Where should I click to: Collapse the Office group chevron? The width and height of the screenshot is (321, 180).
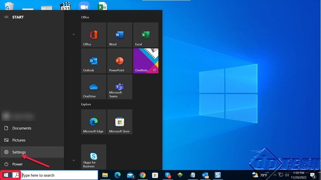click(74, 34)
